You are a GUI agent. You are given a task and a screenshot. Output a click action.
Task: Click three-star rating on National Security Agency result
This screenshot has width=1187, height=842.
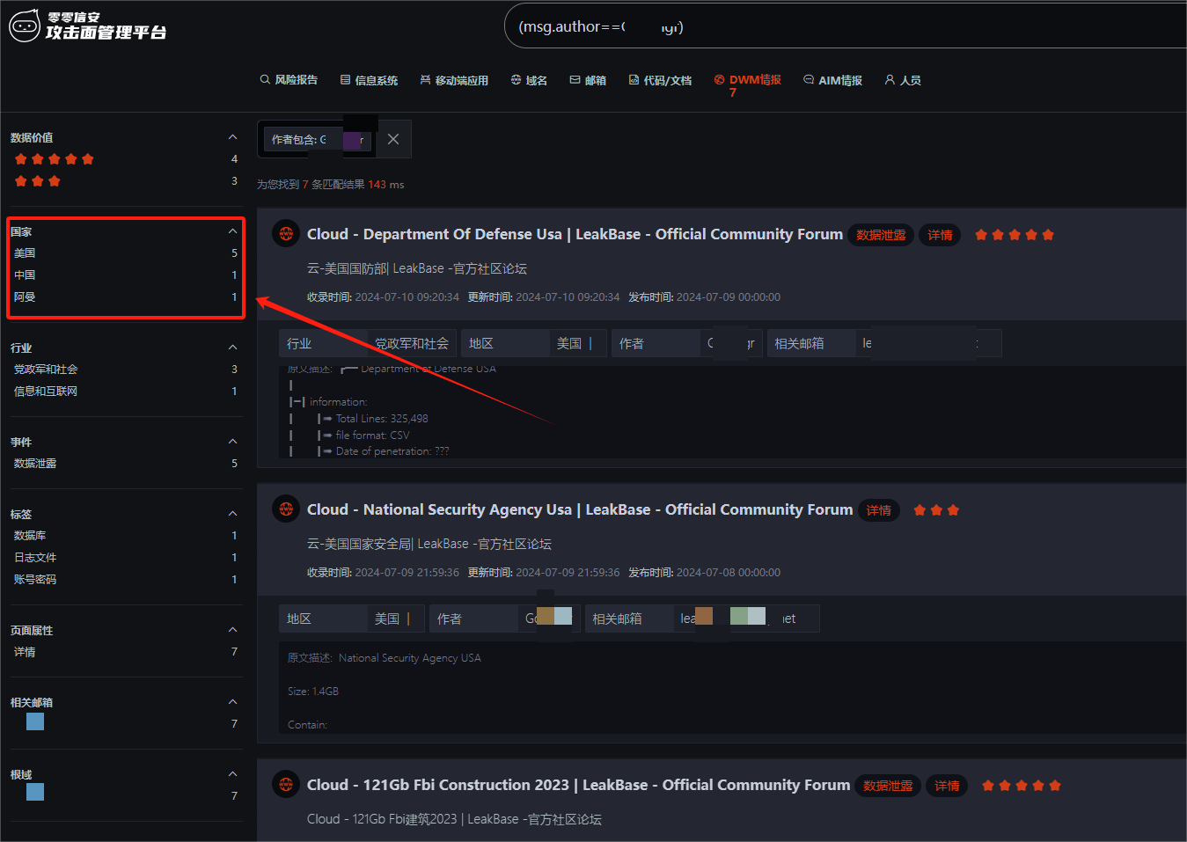pyautogui.click(x=936, y=510)
